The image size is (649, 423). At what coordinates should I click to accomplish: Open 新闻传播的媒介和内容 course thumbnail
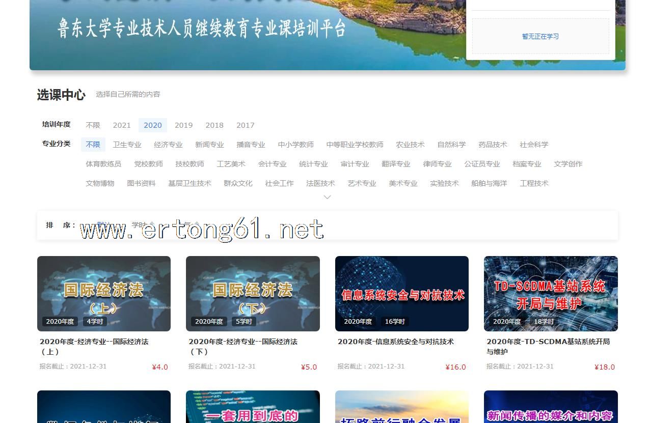550,407
